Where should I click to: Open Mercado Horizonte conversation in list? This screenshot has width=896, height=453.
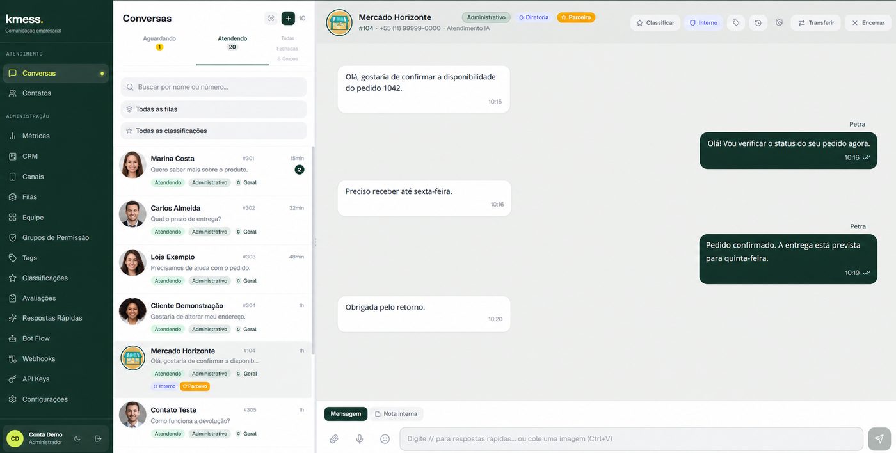(212, 370)
